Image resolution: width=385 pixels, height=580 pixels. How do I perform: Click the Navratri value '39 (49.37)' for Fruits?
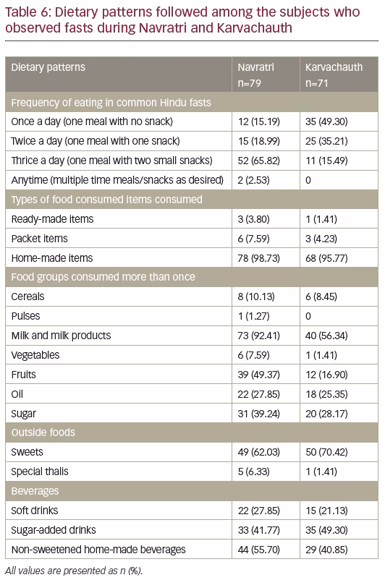[259, 375]
